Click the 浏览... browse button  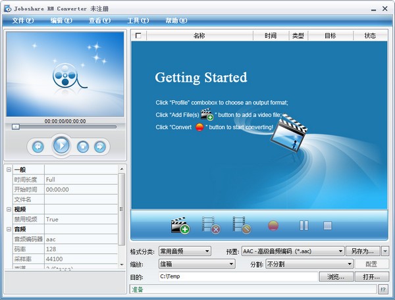(x=336, y=277)
